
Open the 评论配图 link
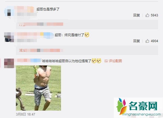[x=115, y=61]
